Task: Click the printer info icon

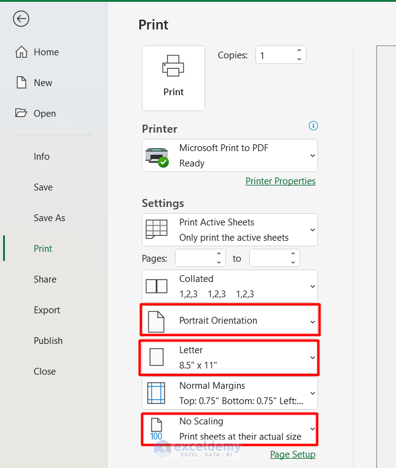Action: click(313, 126)
